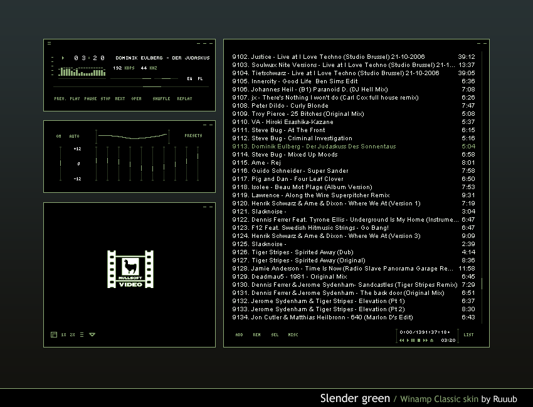533x407 pixels.
Task: Select track 9134 Jon Cutler & Matthias Heilbronn
Action: (x=354, y=317)
